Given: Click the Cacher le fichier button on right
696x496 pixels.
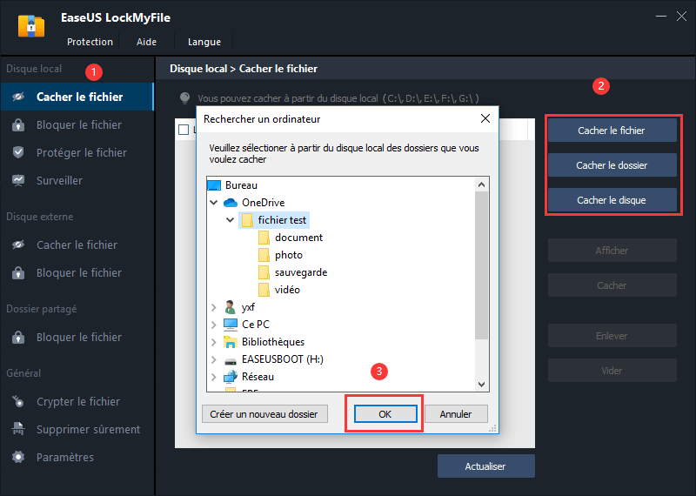Looking at the screenshot, I should point(612,131).
